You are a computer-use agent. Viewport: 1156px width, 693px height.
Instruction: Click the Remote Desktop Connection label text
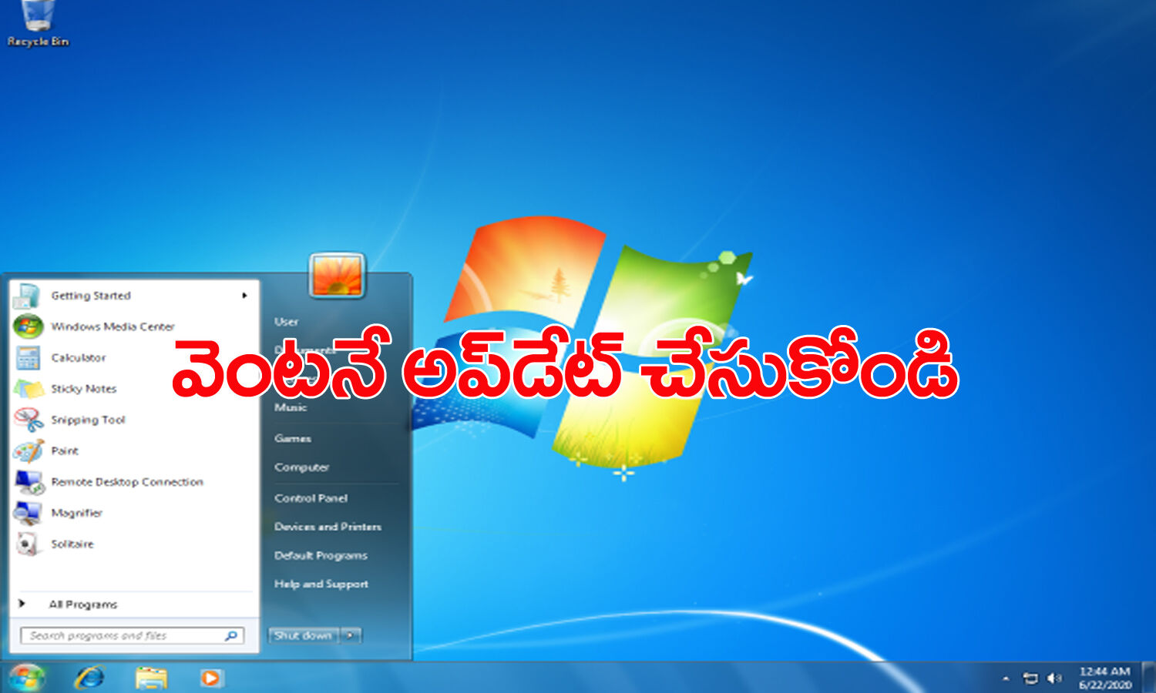click(x=127, y=482)
